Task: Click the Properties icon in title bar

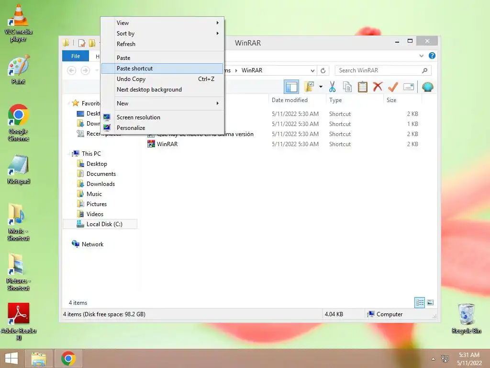Action: tap(82, 43)
